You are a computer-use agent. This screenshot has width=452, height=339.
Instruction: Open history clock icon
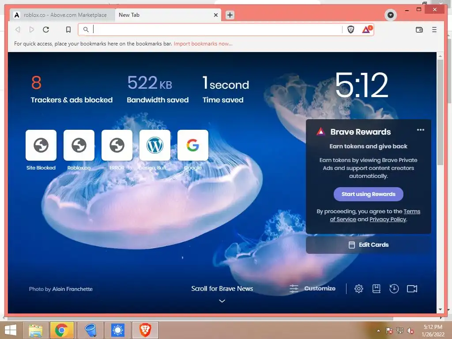(394, 289)
